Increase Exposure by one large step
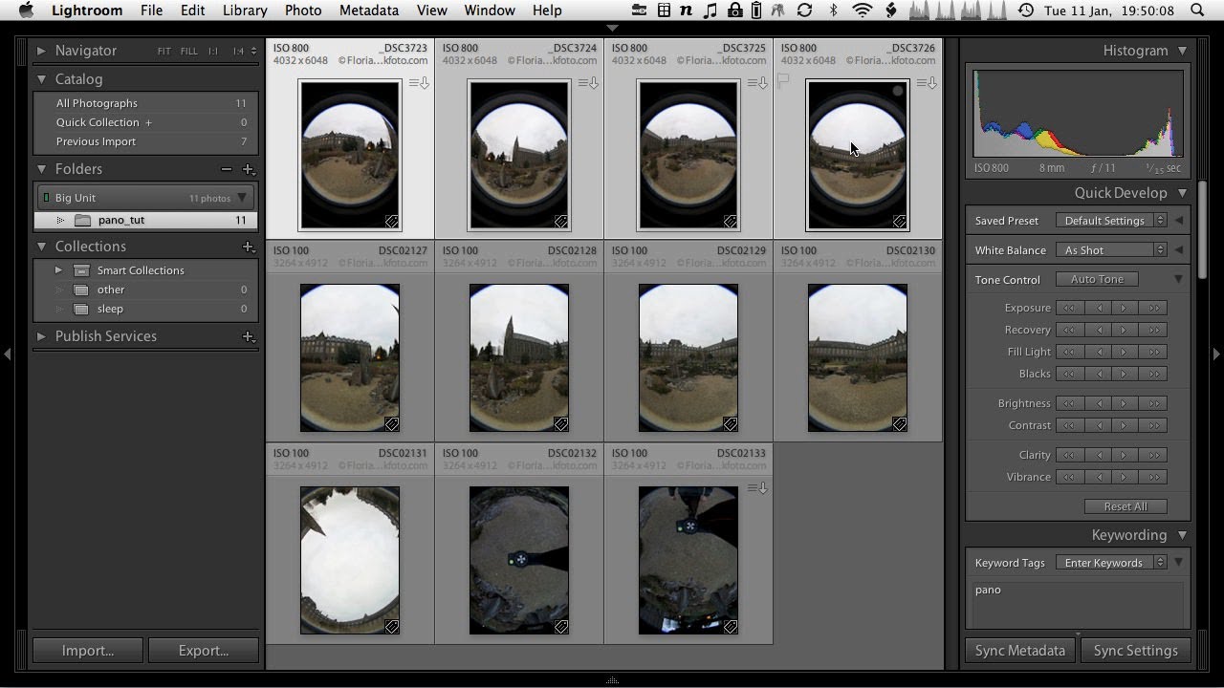The image size is (1224, 688). (1154, 308)
